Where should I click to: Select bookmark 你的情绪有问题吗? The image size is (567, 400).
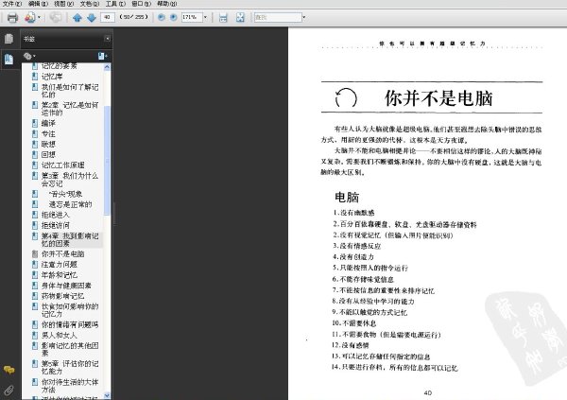[70, 324]
